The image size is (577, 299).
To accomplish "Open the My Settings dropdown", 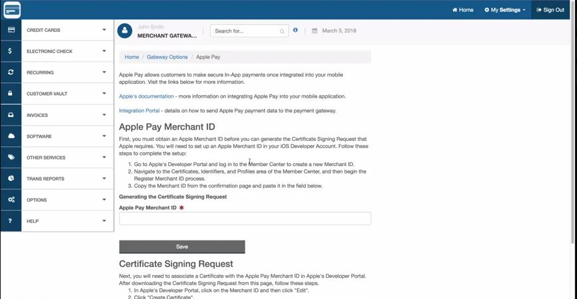I will pos(505,10).
